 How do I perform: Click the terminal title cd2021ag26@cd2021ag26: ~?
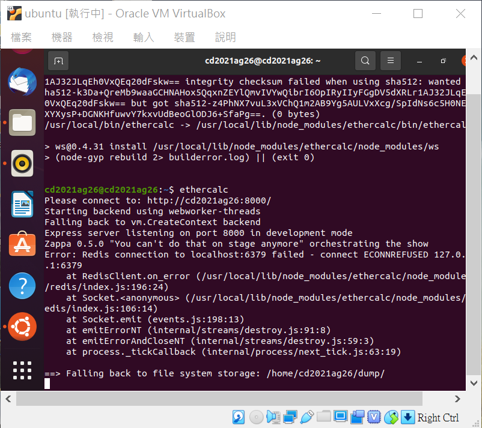(263, 61)
